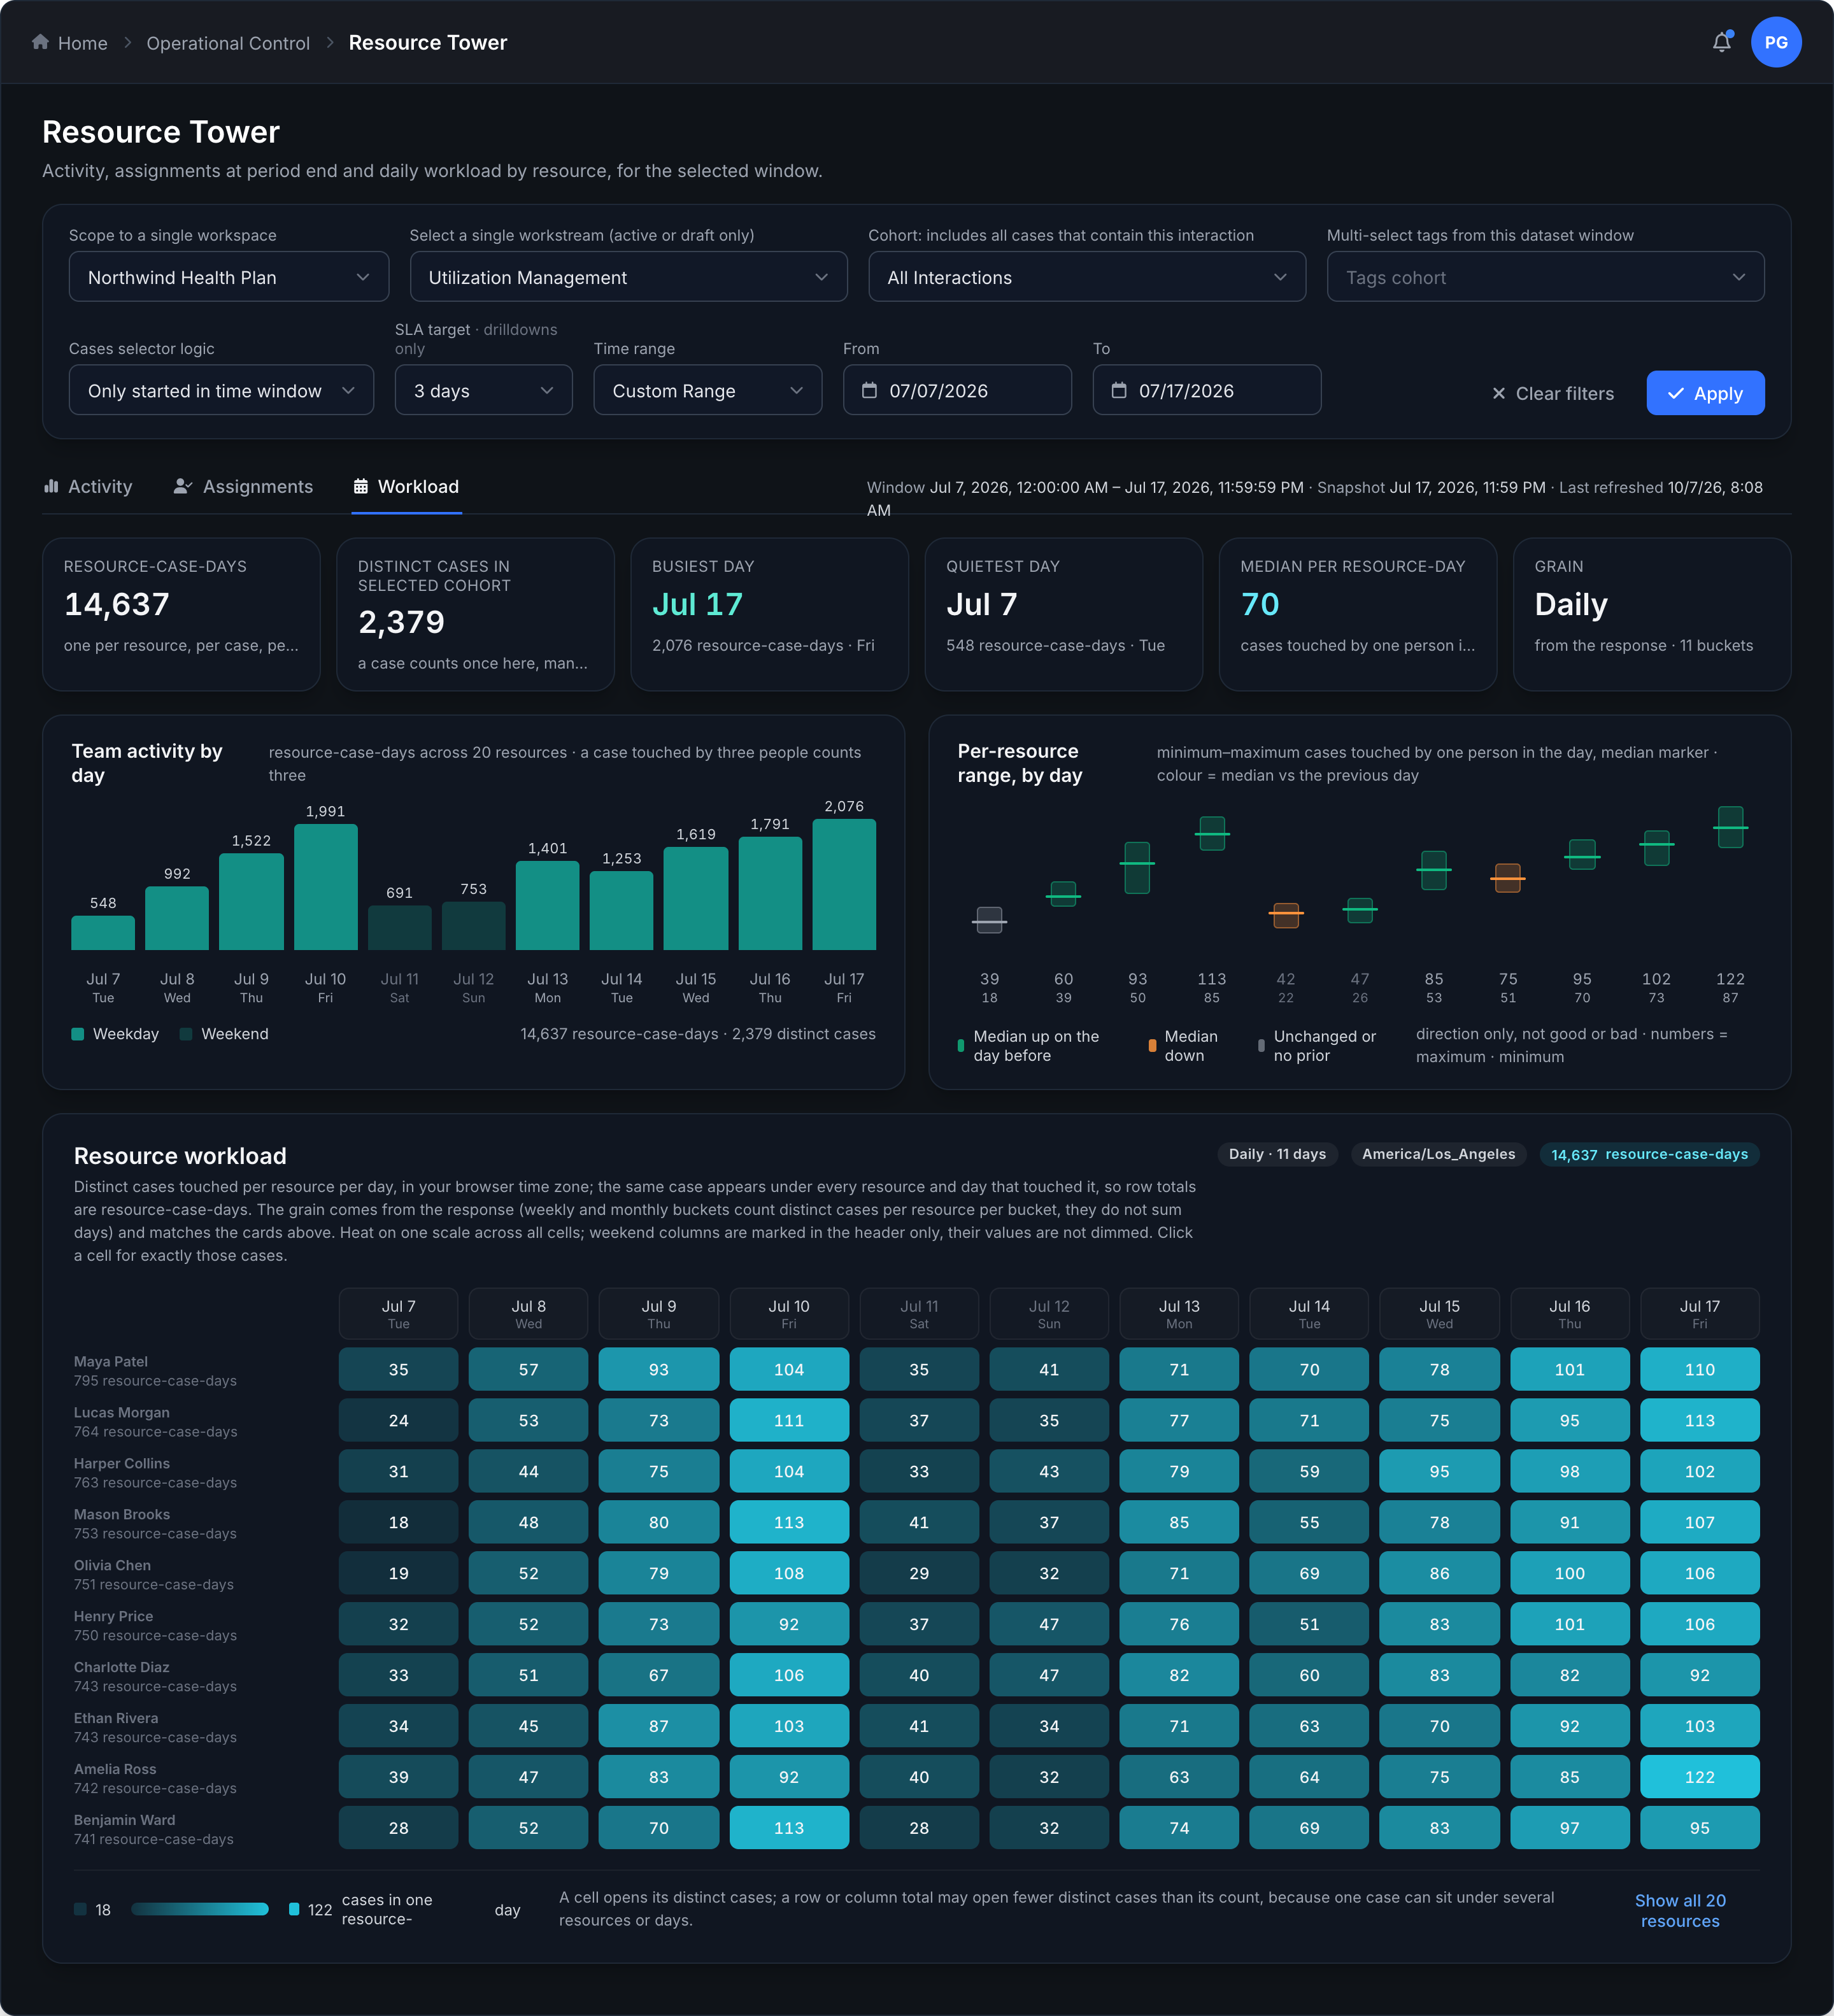This screenshot has width=1834, height=2016.
Task: Click Charlotte Diaz Jul 10 cell 106
Action: point(789,1675)
